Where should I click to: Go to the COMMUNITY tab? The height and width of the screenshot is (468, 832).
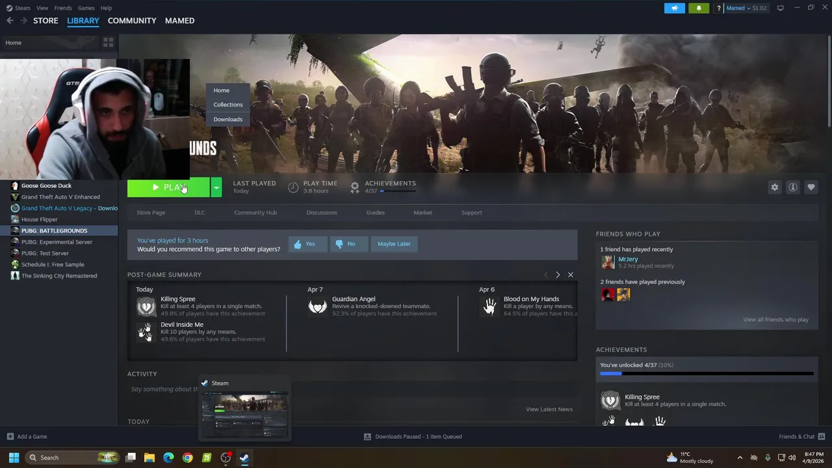(132, 21)
